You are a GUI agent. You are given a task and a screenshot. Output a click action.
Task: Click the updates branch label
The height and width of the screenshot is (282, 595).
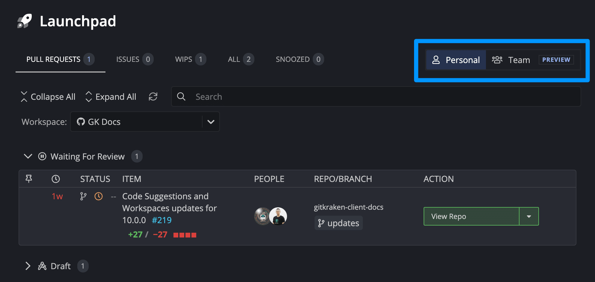click(339, 223)
